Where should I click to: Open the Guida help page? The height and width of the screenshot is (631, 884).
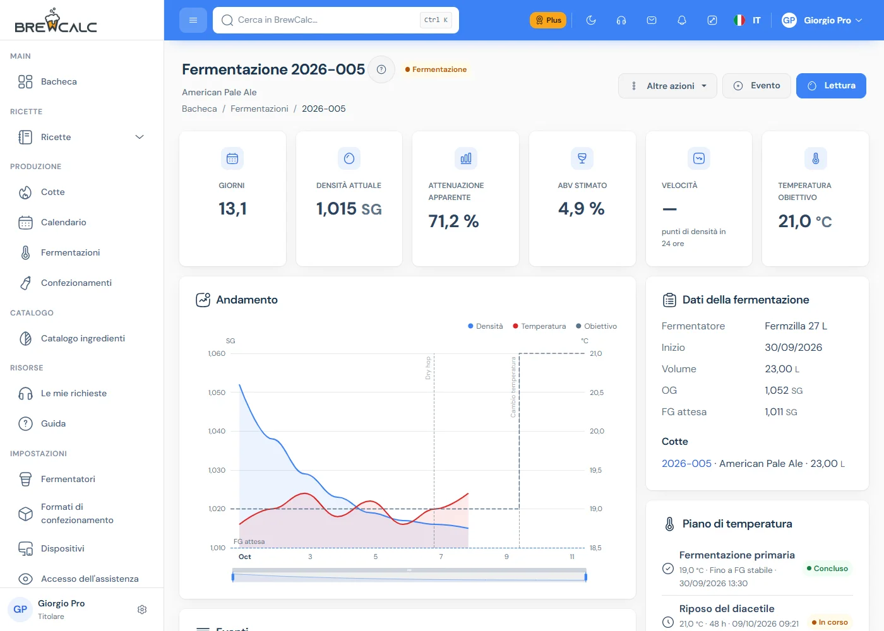tap(82, 423)
